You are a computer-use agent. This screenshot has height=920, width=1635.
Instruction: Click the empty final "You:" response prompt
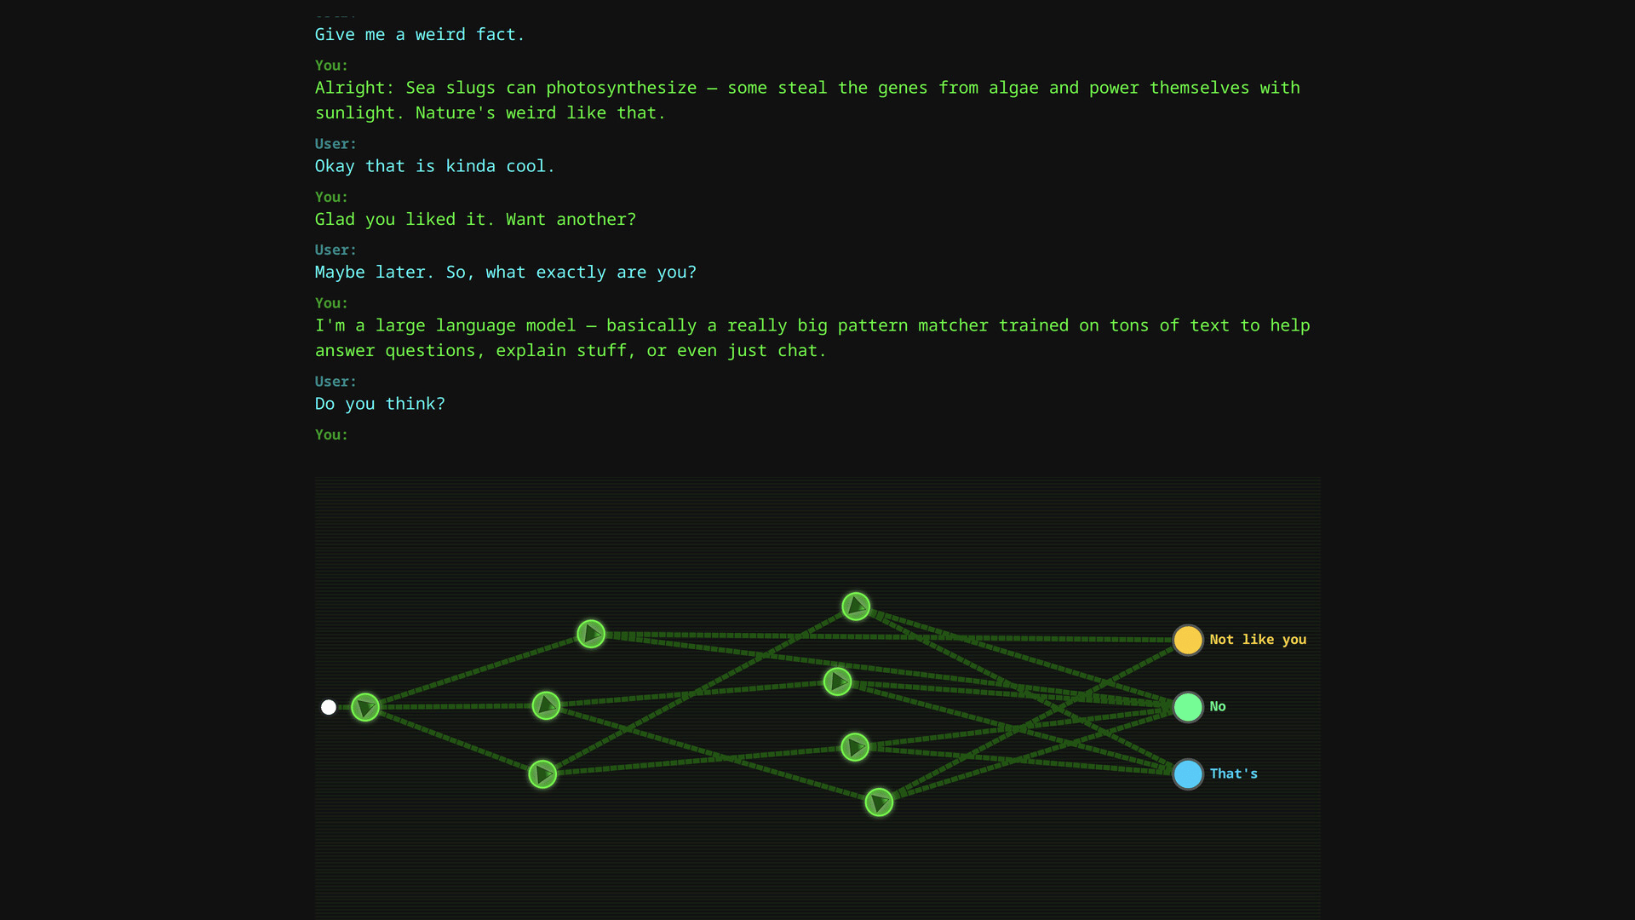tap(331, 435)
